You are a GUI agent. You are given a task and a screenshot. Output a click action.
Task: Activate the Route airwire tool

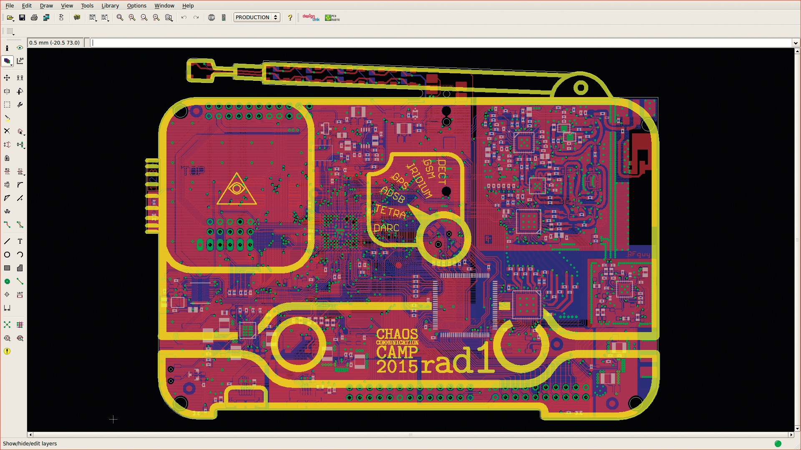point(7,225)
